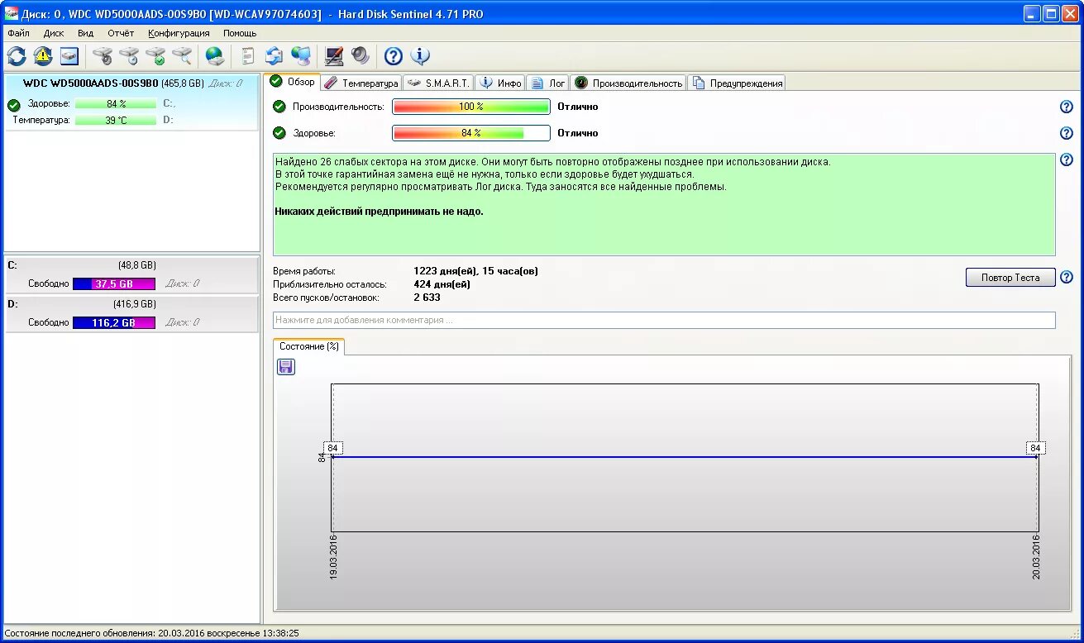Click the disk with magnifier surface test icon
The width and height of the screenshot is (1084, 643).
point(182,56)
